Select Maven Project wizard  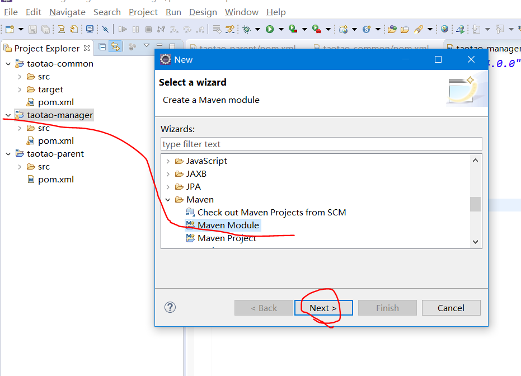(221, 238)
